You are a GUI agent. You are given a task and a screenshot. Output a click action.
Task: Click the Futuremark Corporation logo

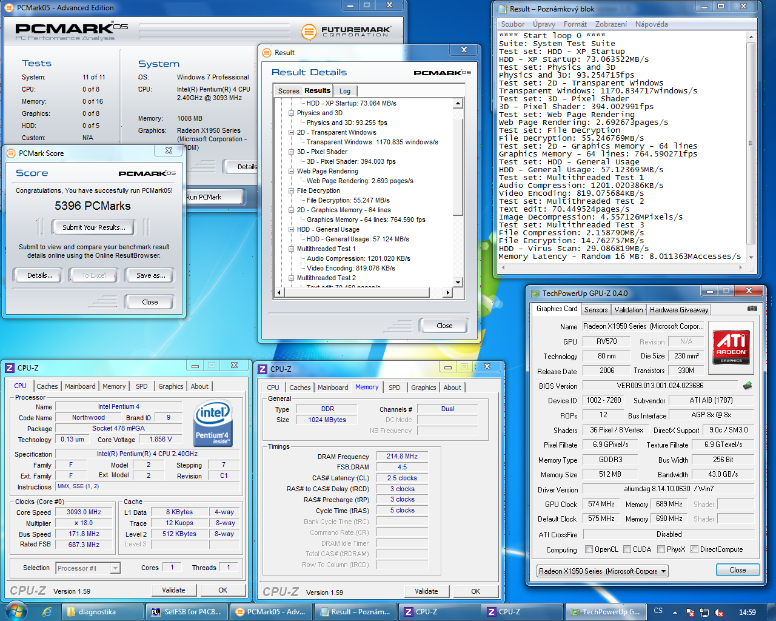click(346, 31)
